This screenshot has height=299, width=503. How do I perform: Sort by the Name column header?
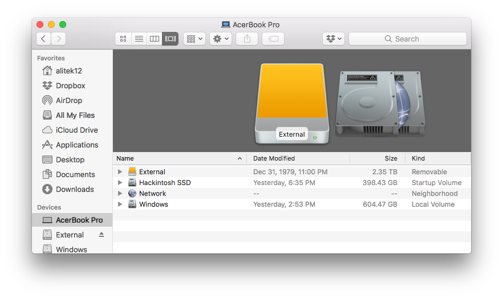tap(180, 158)
